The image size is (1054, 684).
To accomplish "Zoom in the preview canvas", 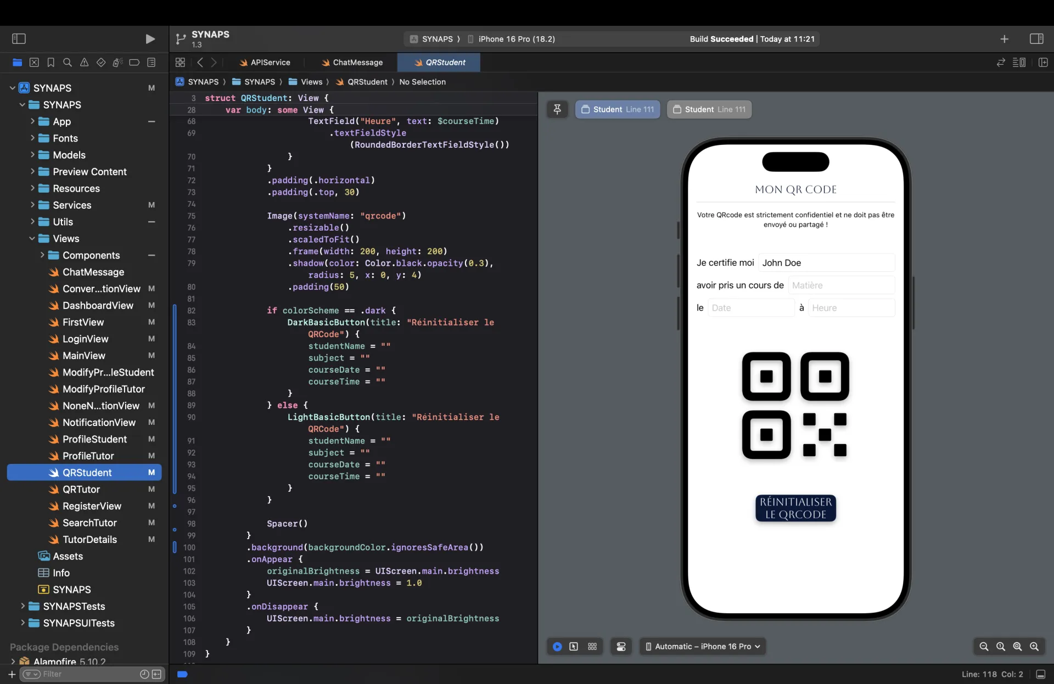I will point(1034,647).
